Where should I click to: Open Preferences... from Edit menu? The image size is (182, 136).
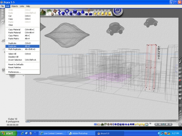22,72
